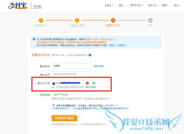
Task: Open 《支付宝快捷支付服务协议》 link
Action: point(64,124)
